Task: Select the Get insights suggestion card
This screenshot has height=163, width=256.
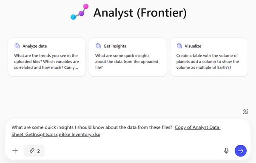Action: pyautogui.click(x=128, y=57)
